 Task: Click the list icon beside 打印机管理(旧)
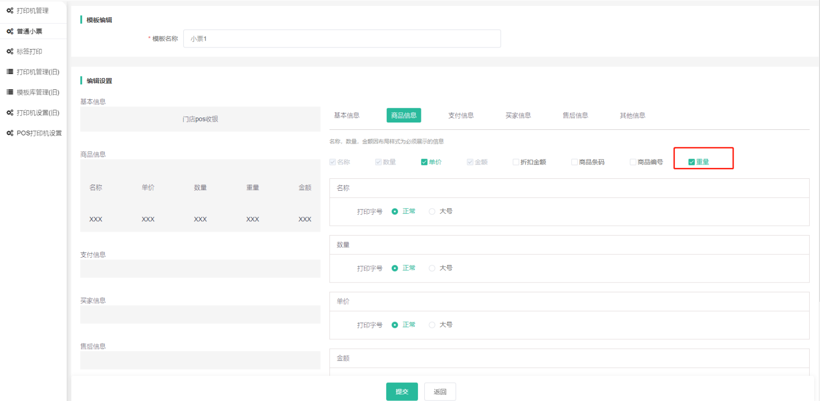pyautogui.click(x=10, y=72)
